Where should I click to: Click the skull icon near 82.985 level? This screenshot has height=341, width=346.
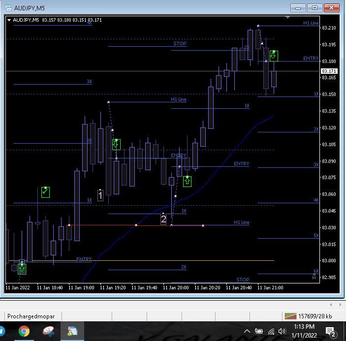click(x=314, y=276)
